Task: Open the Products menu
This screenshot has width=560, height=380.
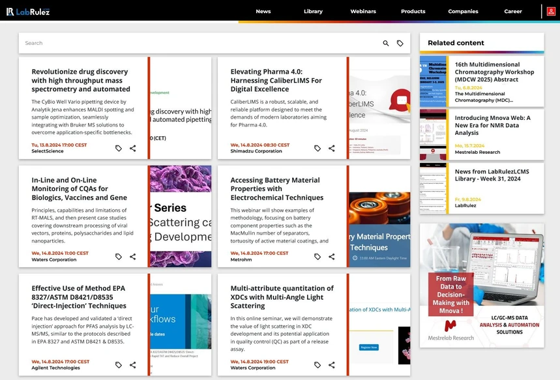Action: [413, 11]
